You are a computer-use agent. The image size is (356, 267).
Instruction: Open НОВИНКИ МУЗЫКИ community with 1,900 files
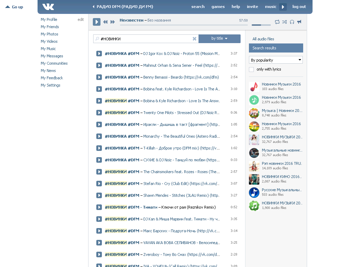pos(282,203)
